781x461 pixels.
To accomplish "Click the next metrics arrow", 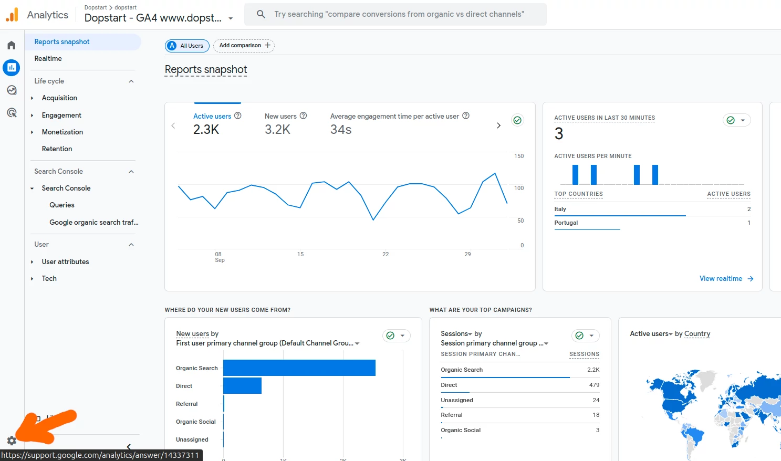I will pyautogui.click(x=498, y=125).
